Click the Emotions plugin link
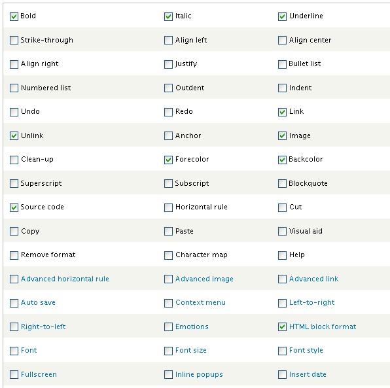This screenshot has width=390, height=388. (192, 326)
